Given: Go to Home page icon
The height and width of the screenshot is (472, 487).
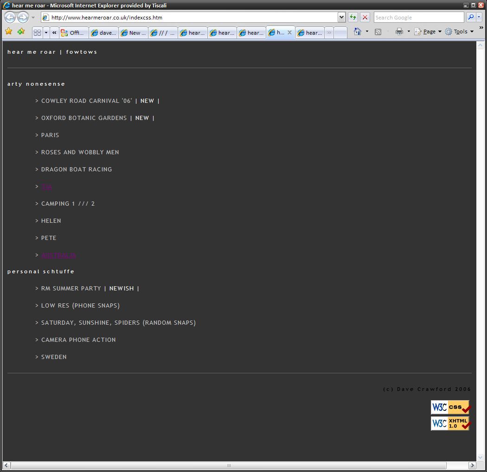Looking at the screenshot, I should [358, 31].
